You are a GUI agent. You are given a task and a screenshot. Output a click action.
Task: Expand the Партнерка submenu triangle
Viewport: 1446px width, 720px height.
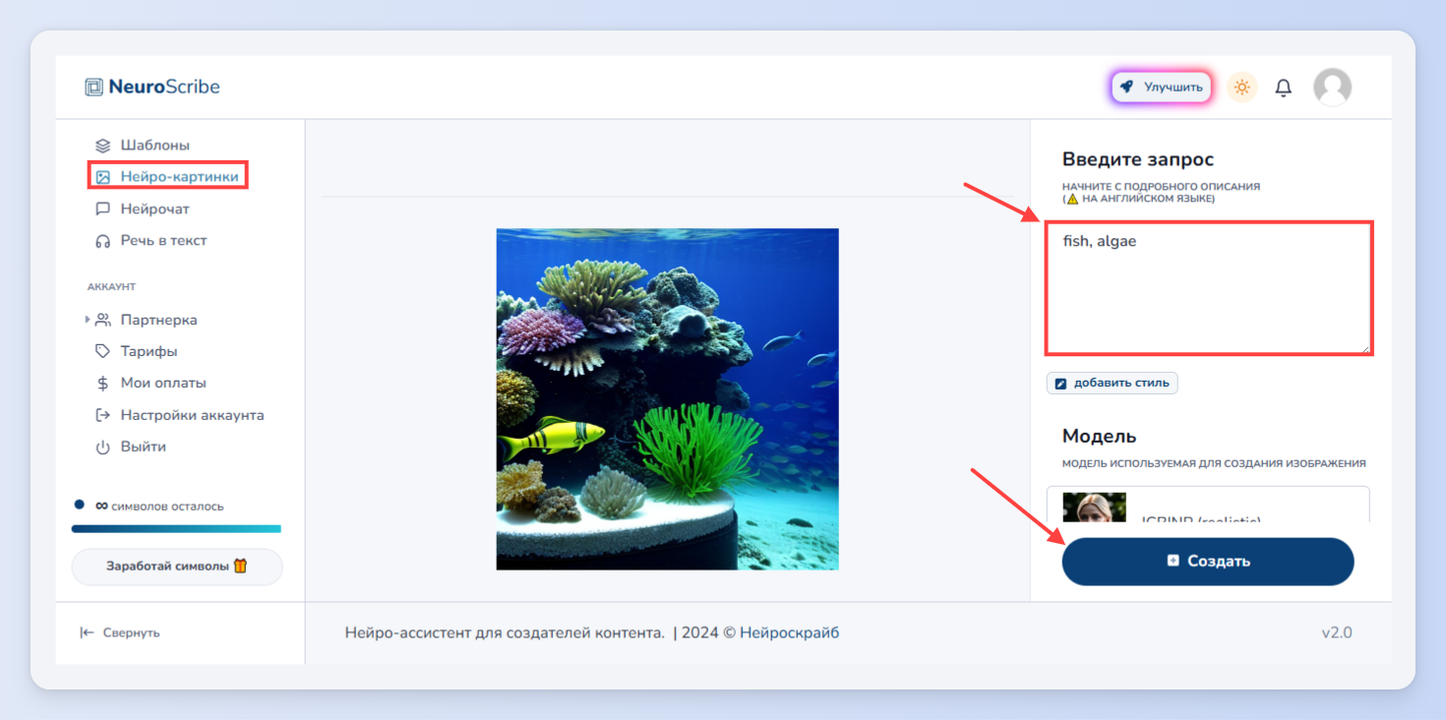pos(88,319)
